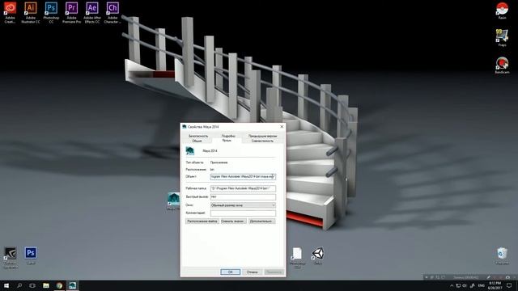The width and height of the screenshot is (518, 291).
Task: Select the Fraps desktop icon
Action: [502, 37]
